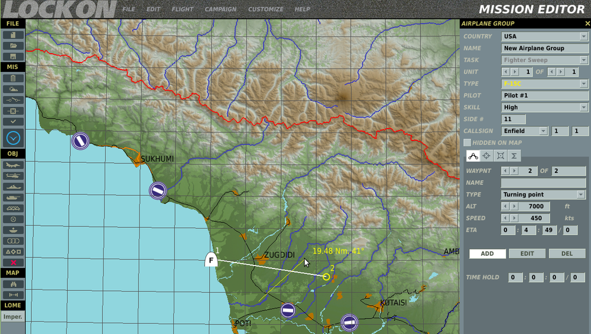The image size is (591, 334).
Task: Select the ship object tool
Action: click(13, 187)
